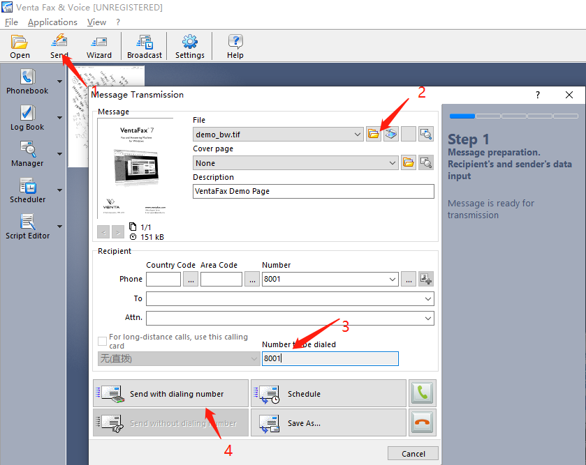Click Country Code browse ellipsis button
586x465 pixels.
(x=191, y=280)
